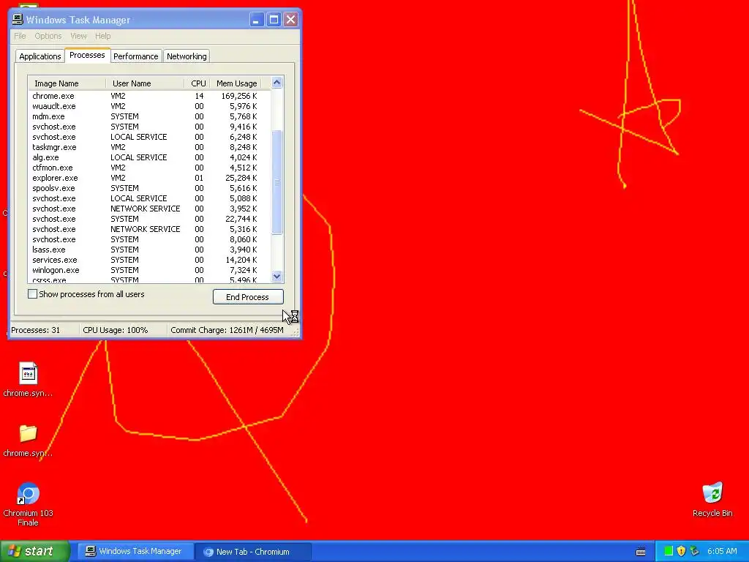Screen dimensions: 749x562
Task: Select the taskmgr.exe process row
Action: [x=149, y=147]
